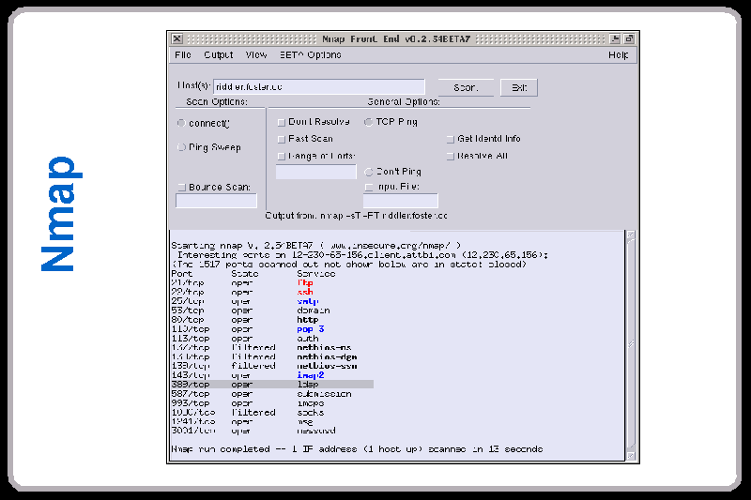The image size is (751, 500).
Task: Enable the Input File checkbox
Action: pos(368,187)
